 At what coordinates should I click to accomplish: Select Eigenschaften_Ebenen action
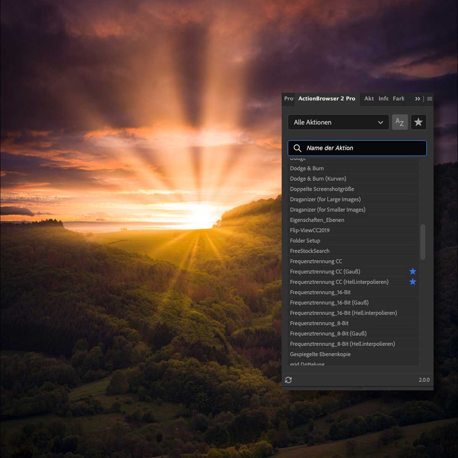(x=353, y=220)
